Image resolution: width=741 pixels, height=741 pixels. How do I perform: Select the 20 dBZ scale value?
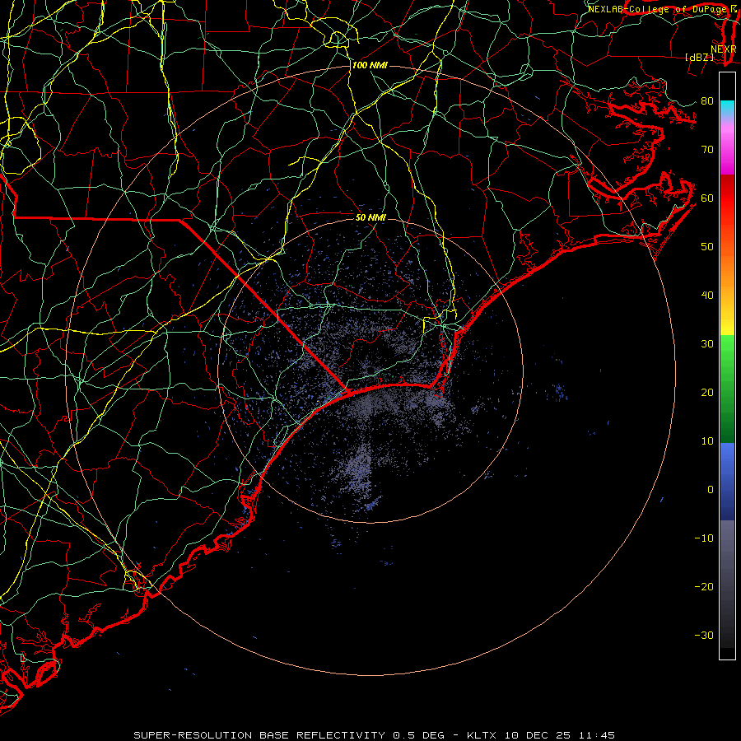[707, 393]
